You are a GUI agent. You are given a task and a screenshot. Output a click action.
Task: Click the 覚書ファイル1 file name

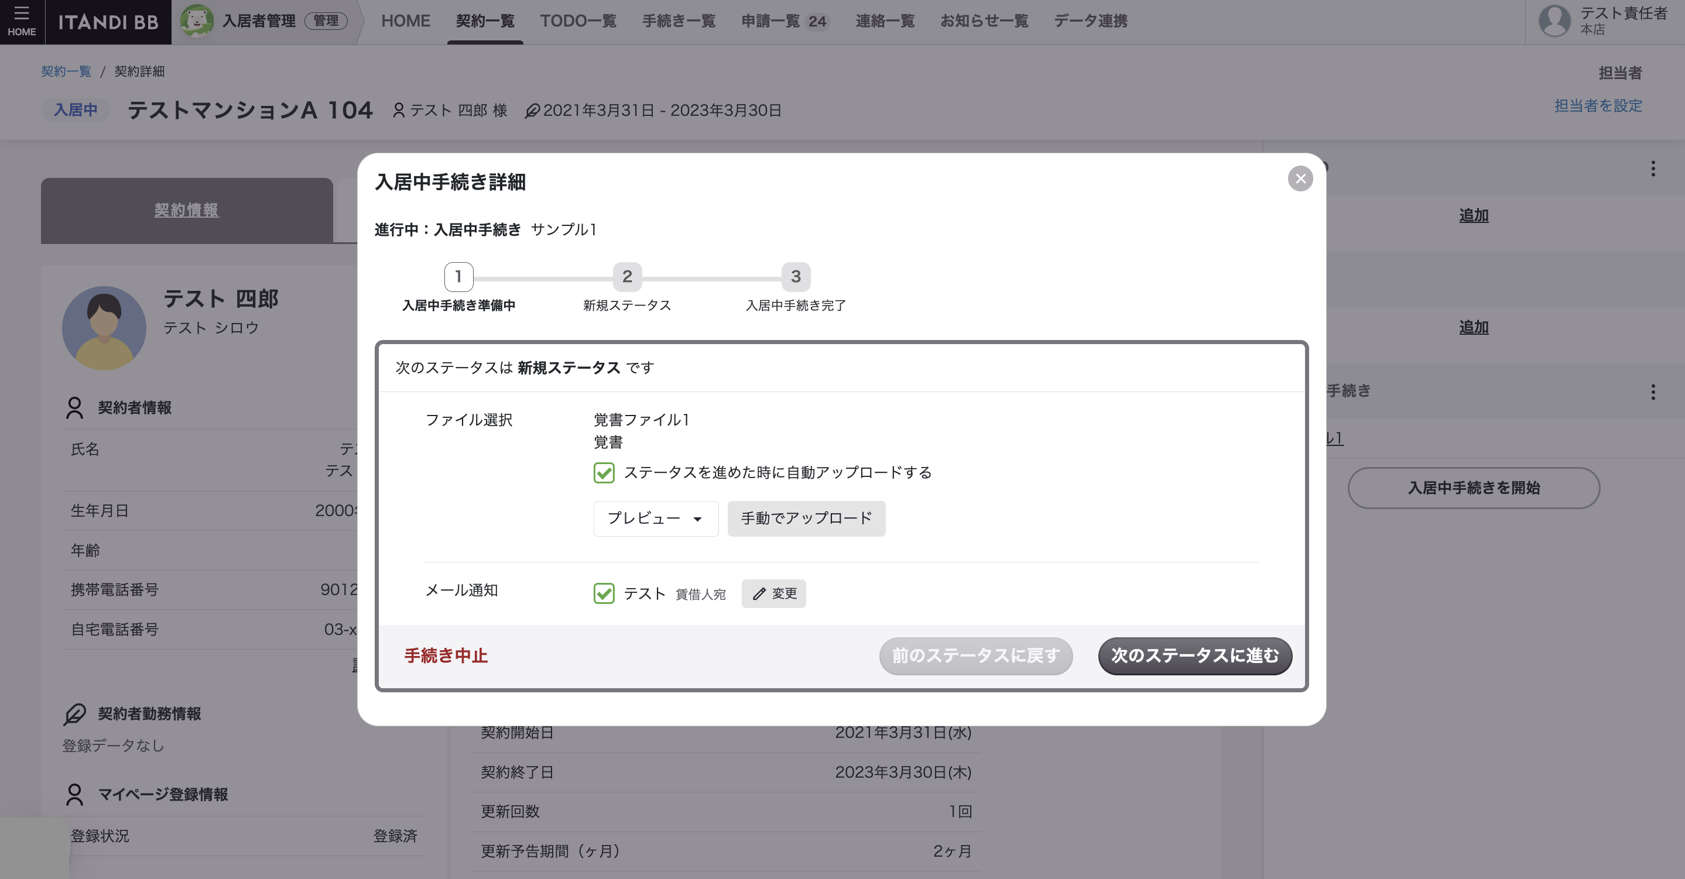click(641, 420)
